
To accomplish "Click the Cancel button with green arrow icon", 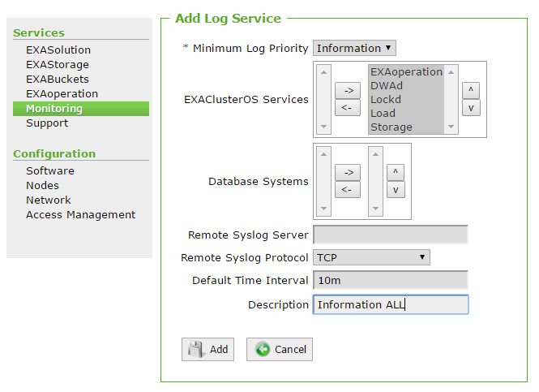I will coord(280,349).
